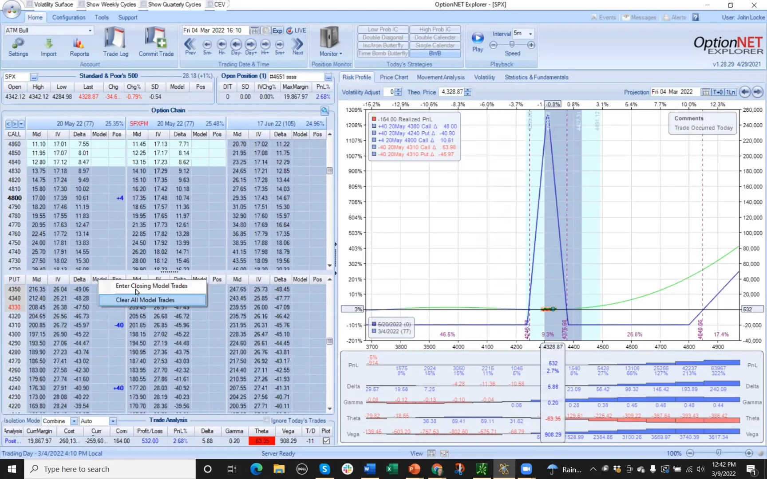Step forward 5 minutes with 5m+
Image resolution: width=767 pixels, height=479 pixels.
click(280, 46)
